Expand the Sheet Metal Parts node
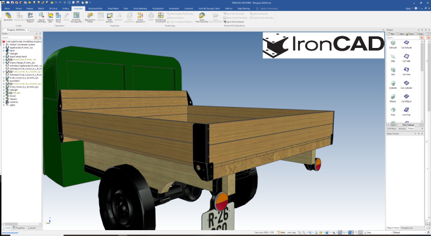 coord(4,56)
